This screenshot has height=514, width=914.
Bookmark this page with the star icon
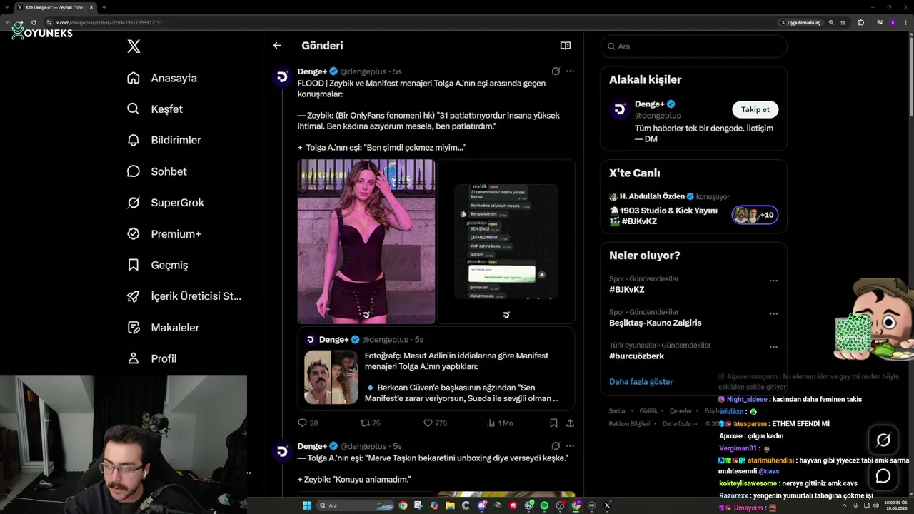tap(843, 22)
